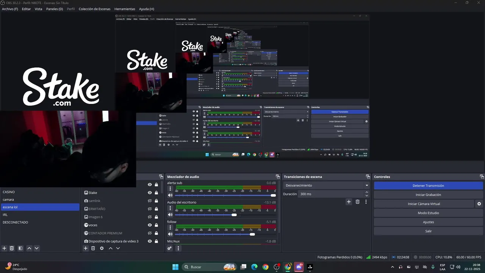The image size is (485, 273).
Task: Open Audio del escritorio track options menu
Action: pos(170,208)
